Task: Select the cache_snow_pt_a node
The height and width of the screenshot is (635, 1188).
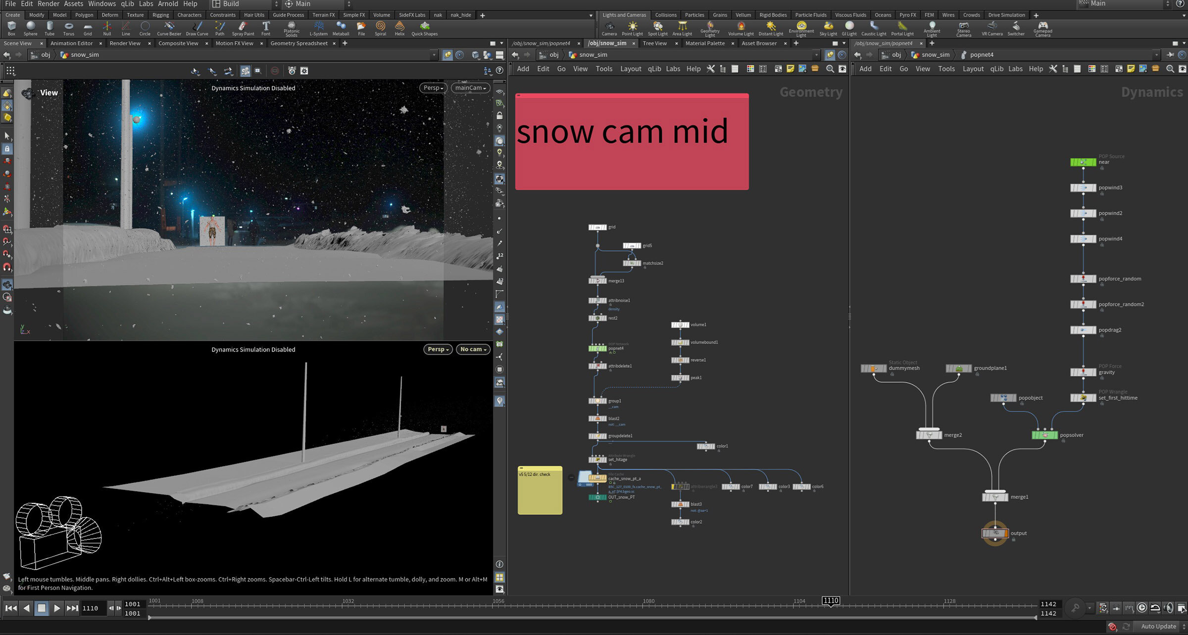Action: pyautogui.click(x=597, y=478)
